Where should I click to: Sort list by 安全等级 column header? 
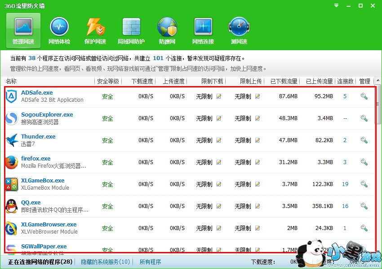[108, 81]
